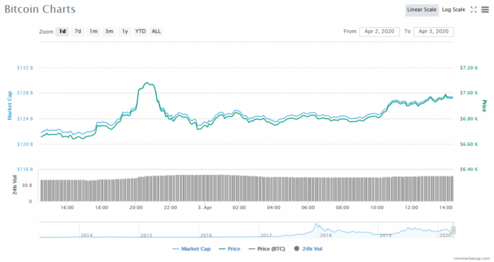
Task: Edit the From date field
Action: [x=379, y=31]
